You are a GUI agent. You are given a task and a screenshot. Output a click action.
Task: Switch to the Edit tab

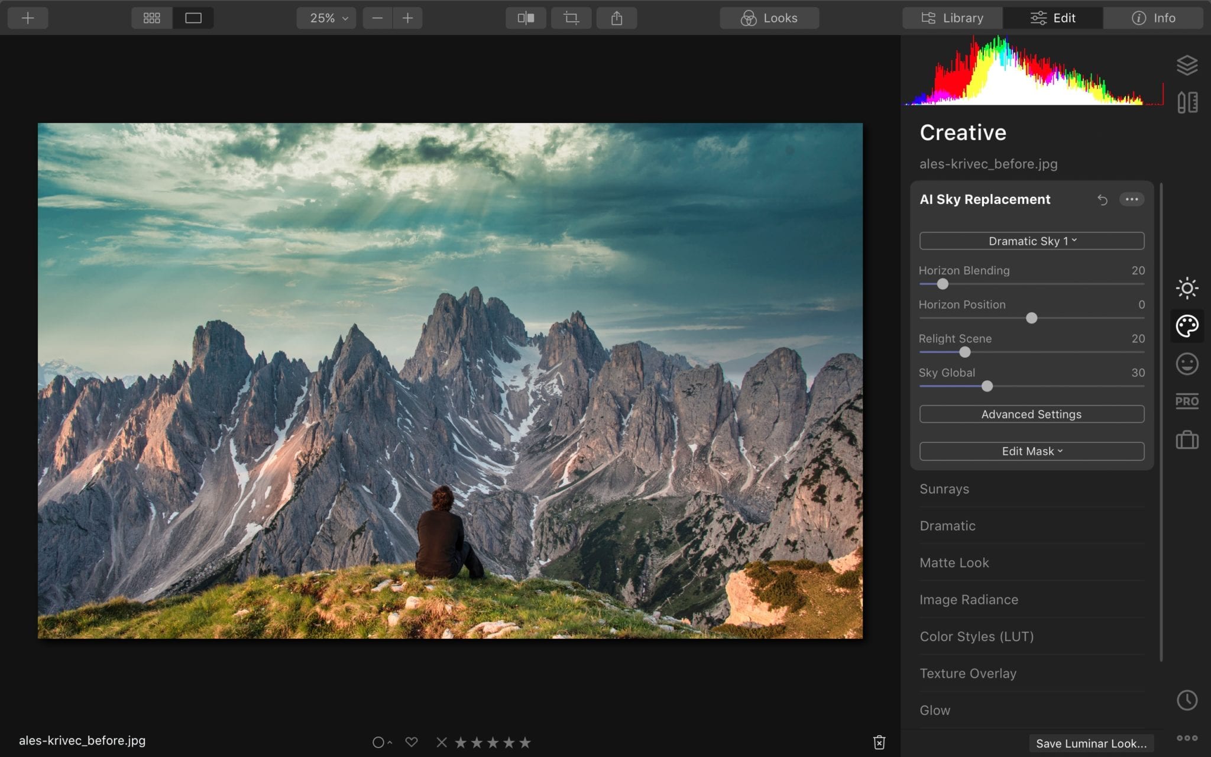point(1053,18)
